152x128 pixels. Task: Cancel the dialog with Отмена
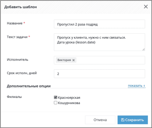(x=100, y=120)
